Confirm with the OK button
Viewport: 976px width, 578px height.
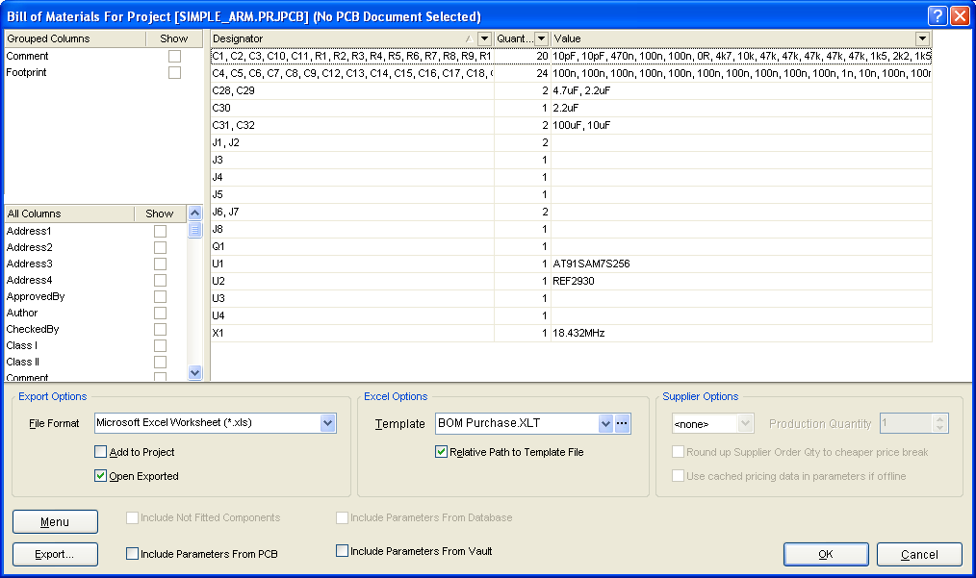(826, 554)
